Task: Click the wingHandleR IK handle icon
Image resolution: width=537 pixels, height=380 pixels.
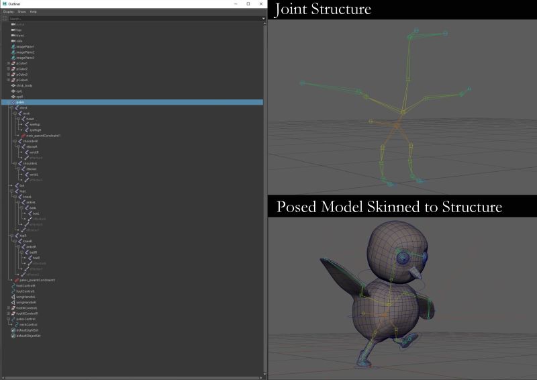Action: pyautogui.click(x=13, y=302)
